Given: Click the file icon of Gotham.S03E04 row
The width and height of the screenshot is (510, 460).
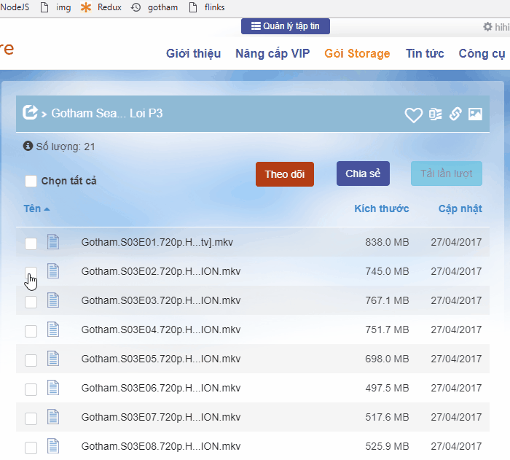Looking at the screenshot, I should [53, 329].
